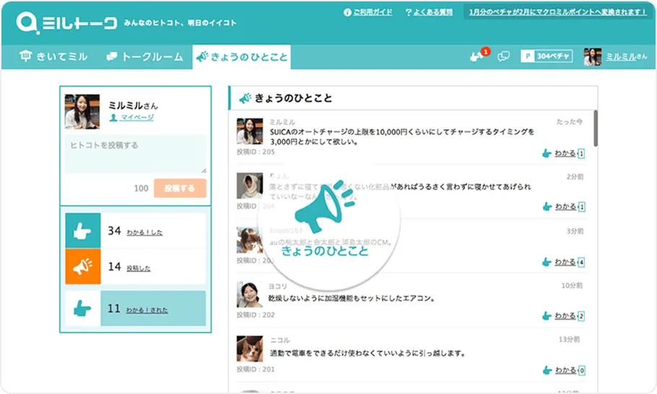
Task: Click the feed's vertical scrollbar
Action: click(595, 128)
